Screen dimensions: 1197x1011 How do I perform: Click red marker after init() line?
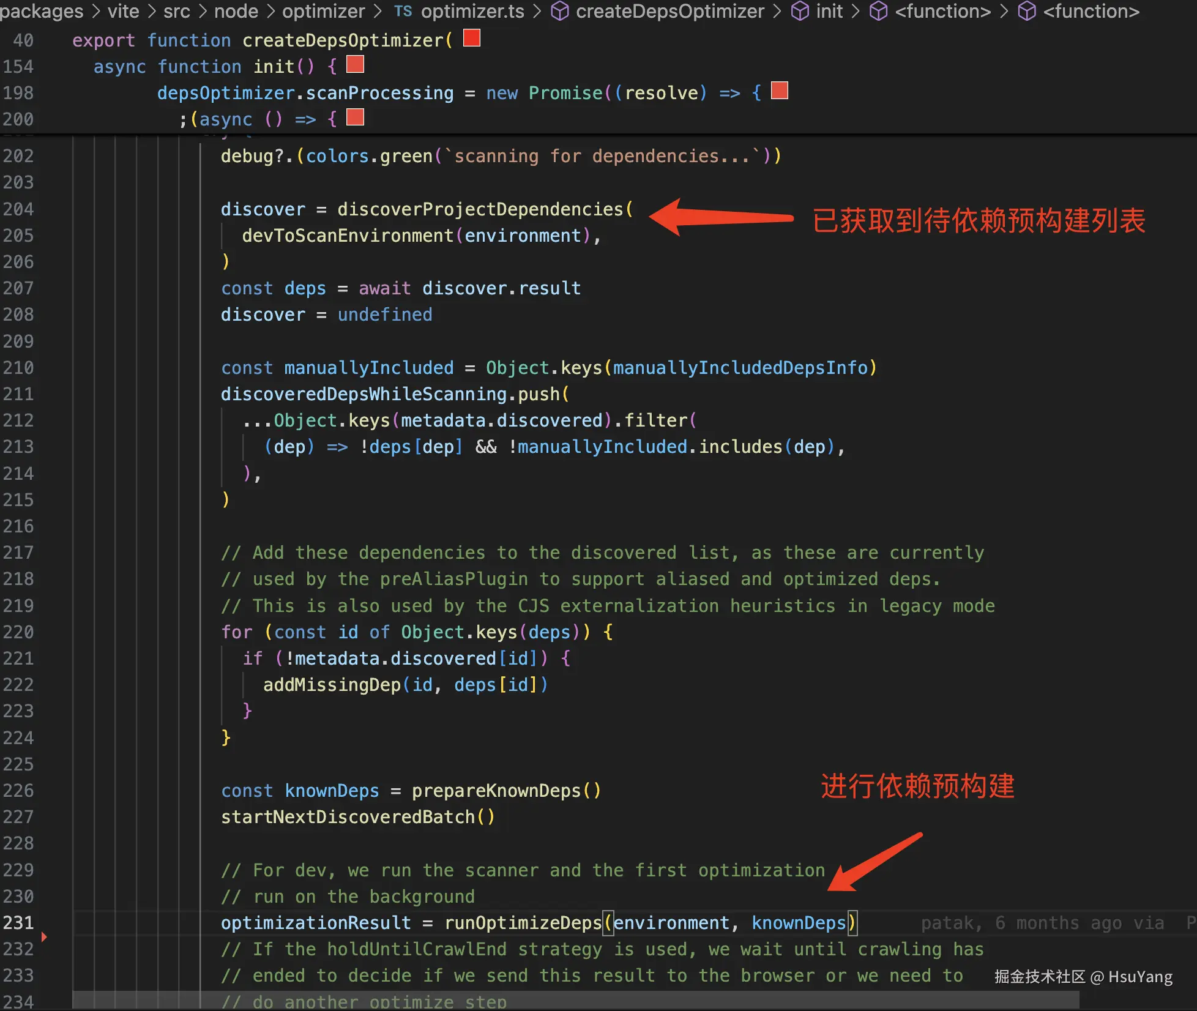pos(356,64)
